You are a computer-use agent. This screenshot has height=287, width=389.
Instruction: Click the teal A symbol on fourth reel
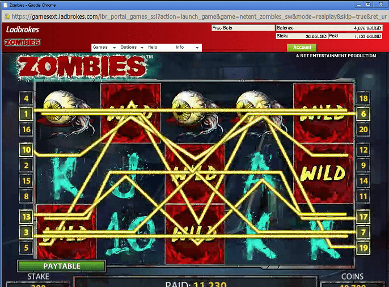point(259,174)
